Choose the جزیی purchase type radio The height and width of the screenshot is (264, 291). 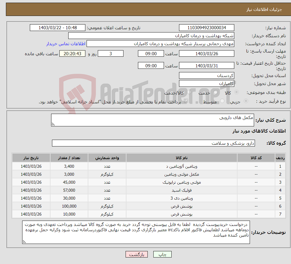pyautogui.click(x=246, y=101)
